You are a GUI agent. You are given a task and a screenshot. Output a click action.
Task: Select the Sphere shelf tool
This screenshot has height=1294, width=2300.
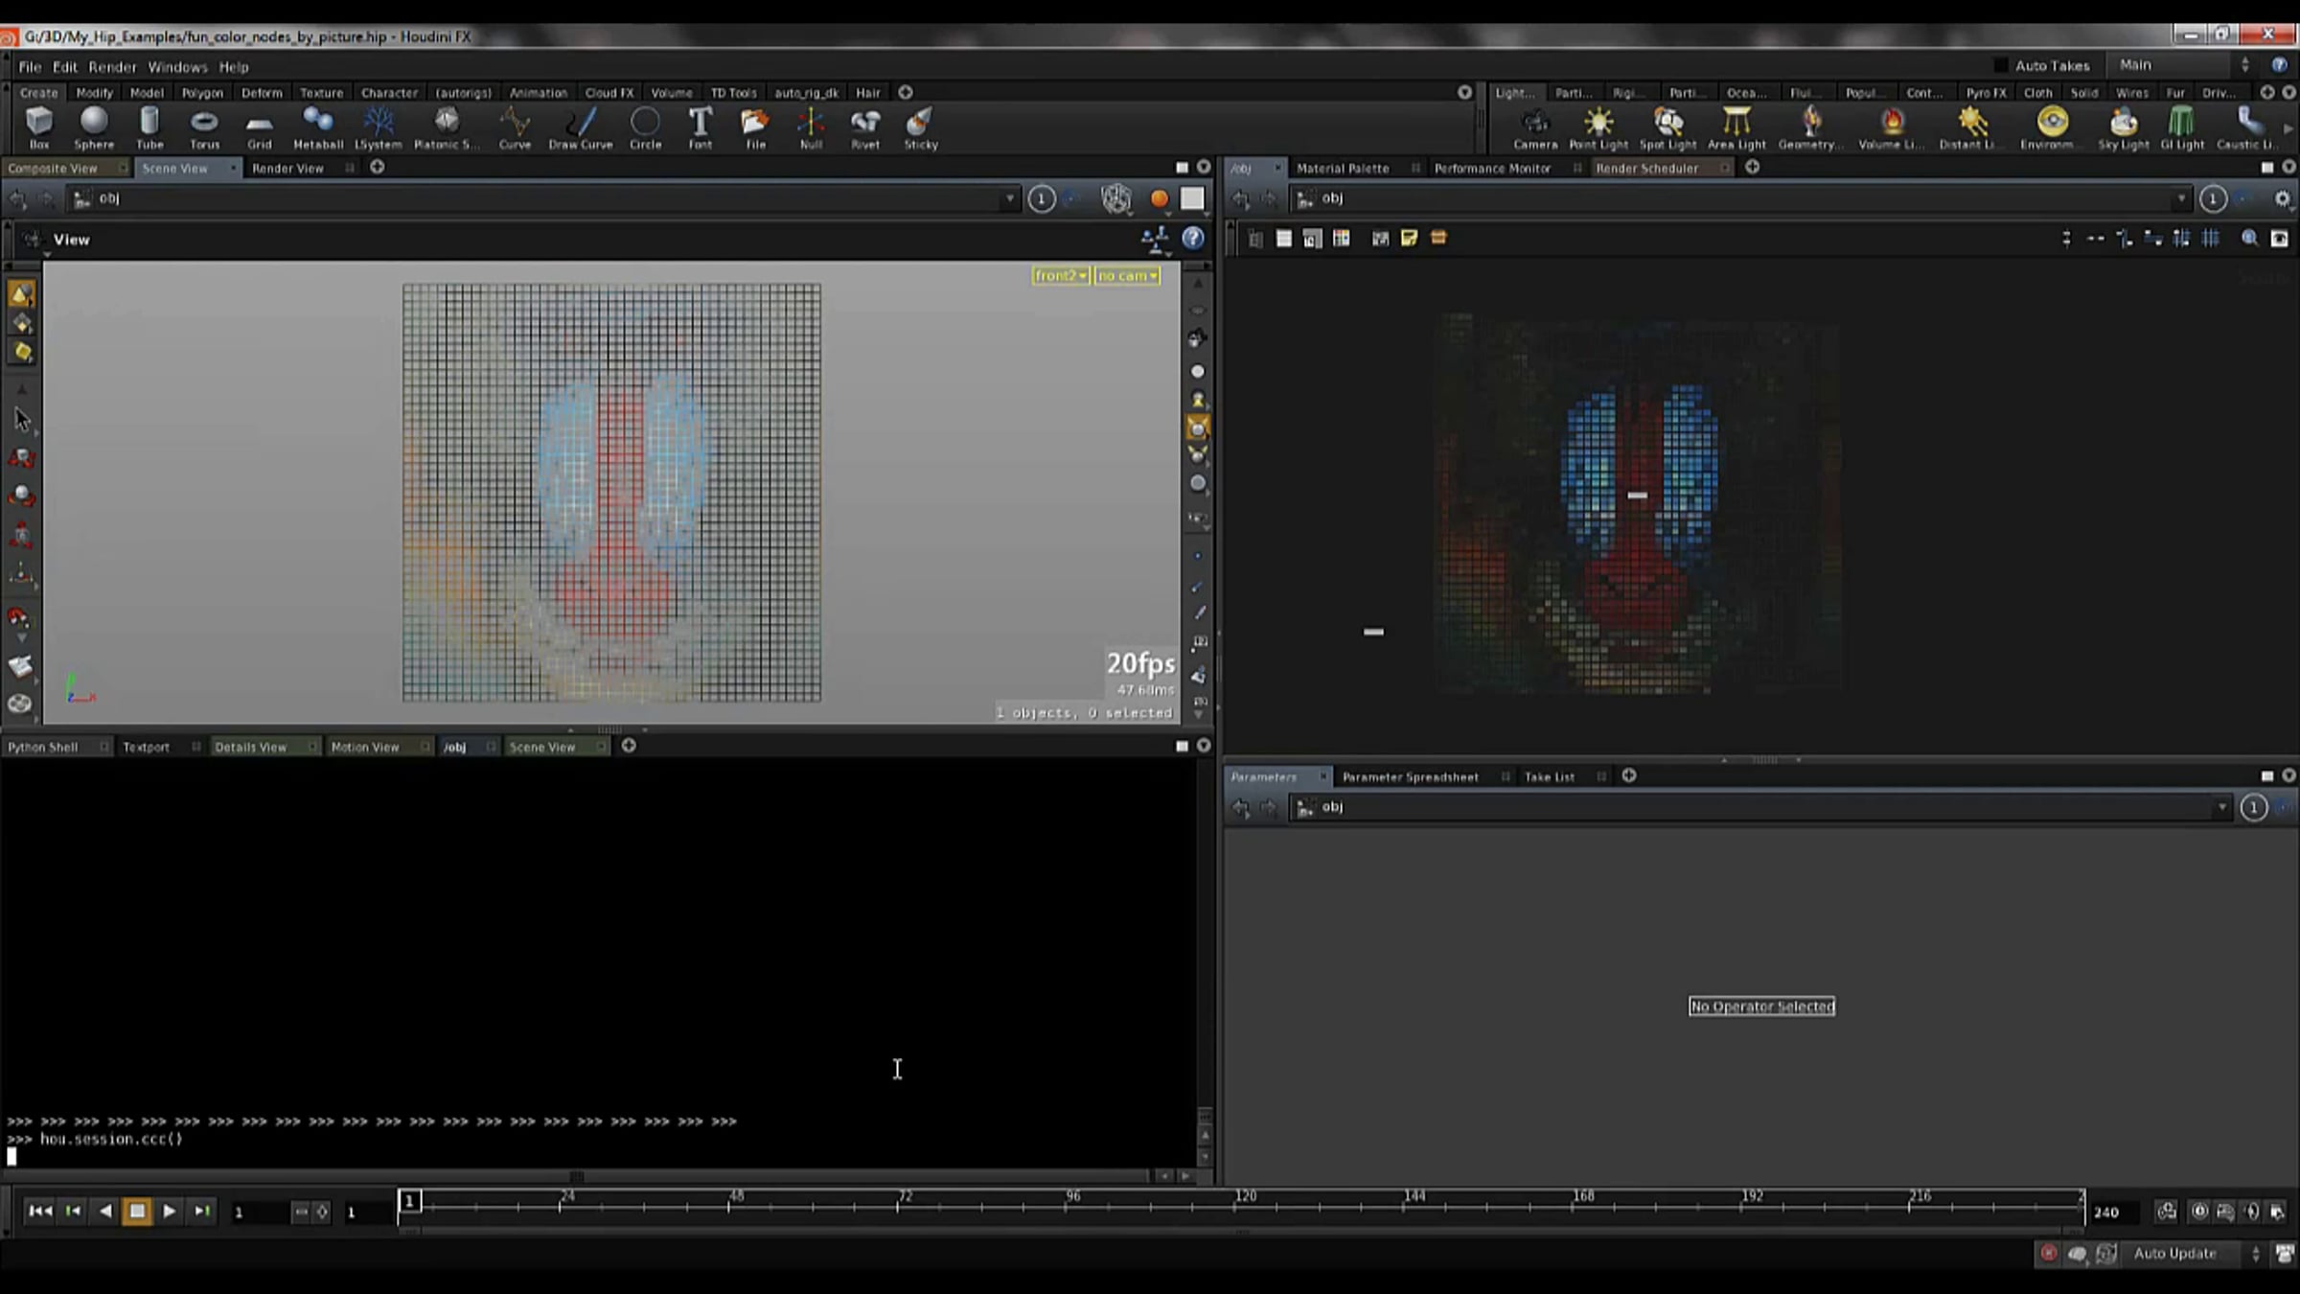[x=94, y=127]
